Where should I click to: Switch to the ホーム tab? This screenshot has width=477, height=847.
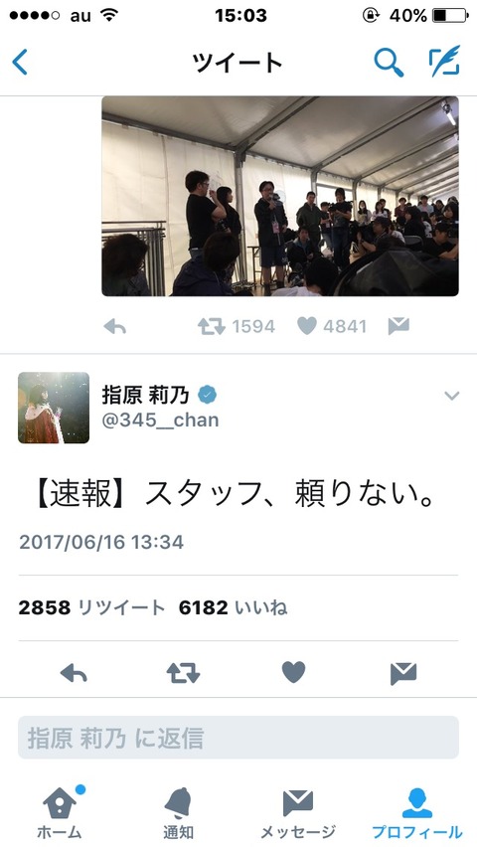coord(60,812)
